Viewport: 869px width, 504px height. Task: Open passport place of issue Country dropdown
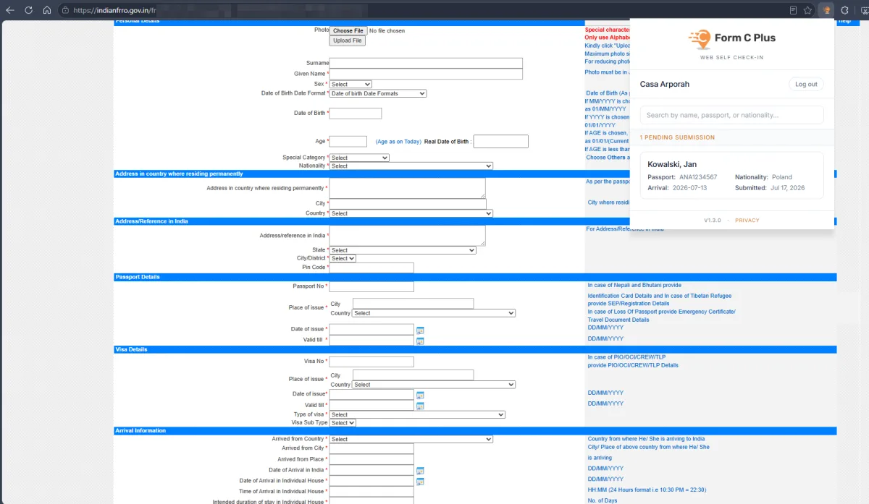[x=434, y=313]
